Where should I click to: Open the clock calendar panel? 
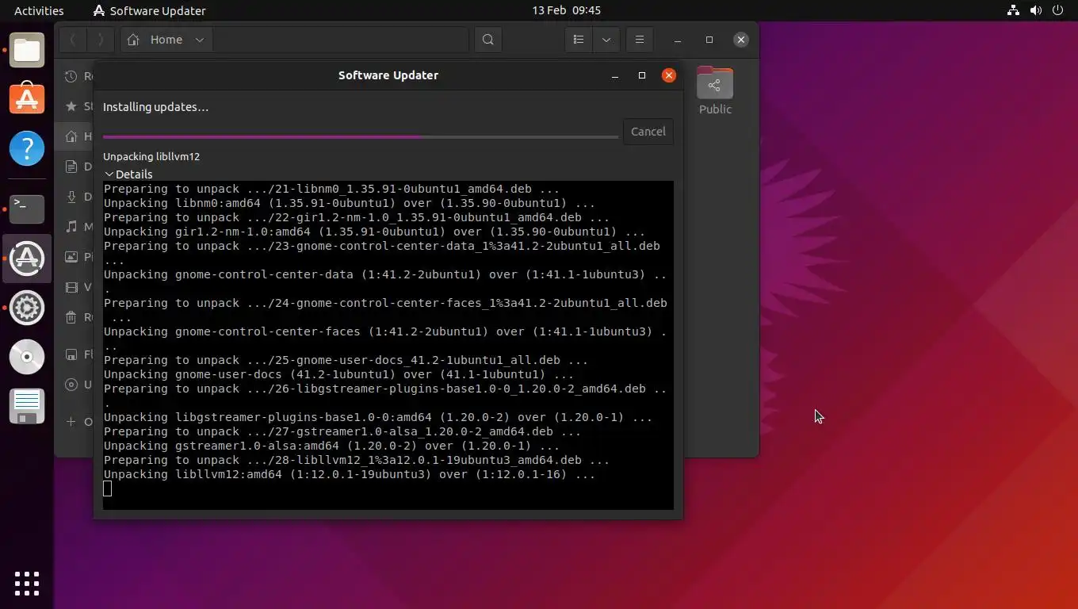(566, 10)
